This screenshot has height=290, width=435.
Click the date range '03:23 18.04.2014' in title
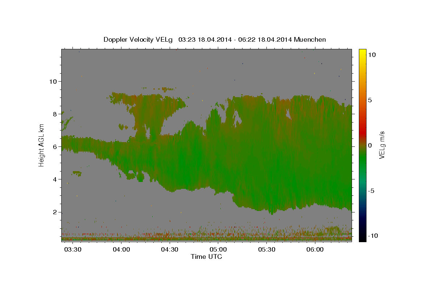(x=205, y=40)
